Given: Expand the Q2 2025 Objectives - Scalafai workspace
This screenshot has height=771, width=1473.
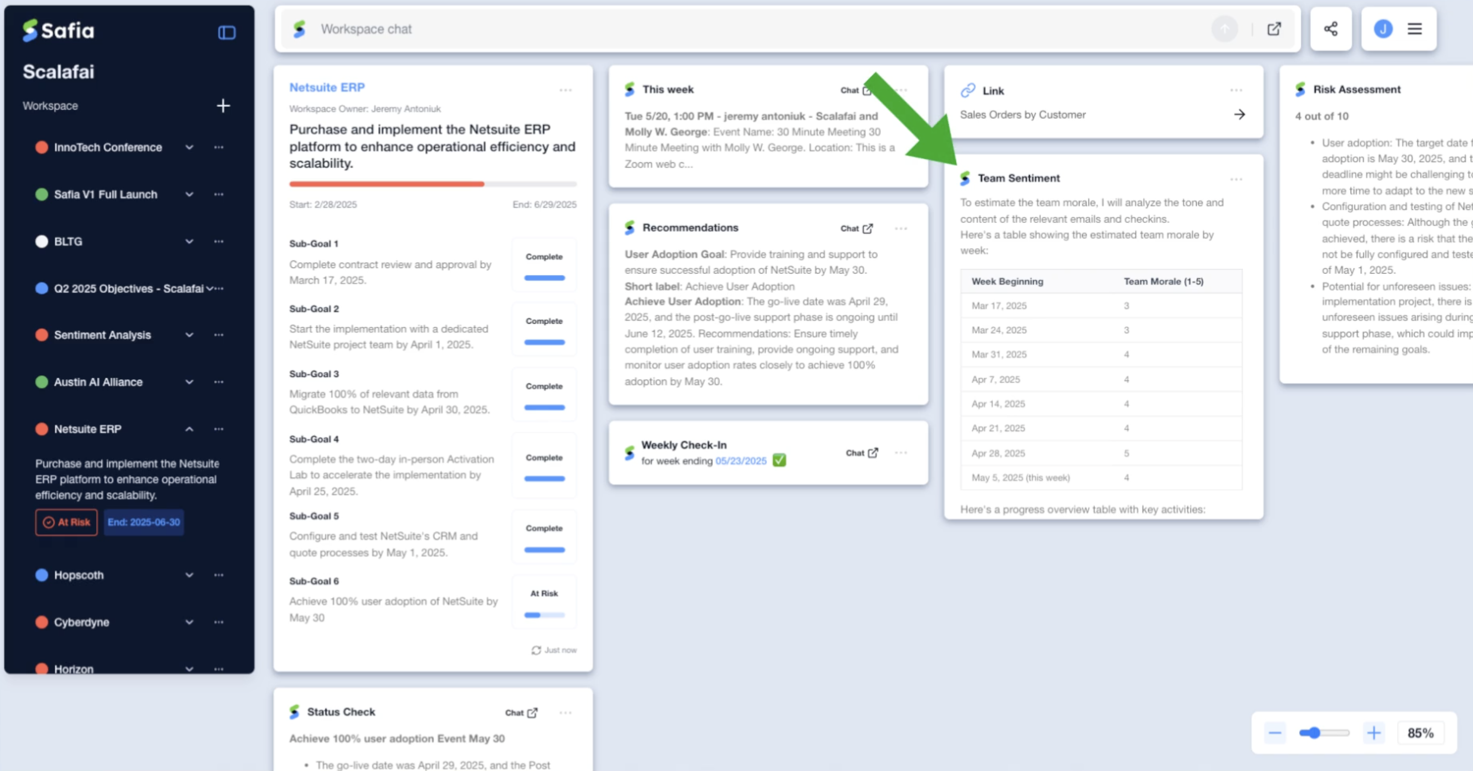Looking at the screenshot, I should pyautogui.click(x=209, y=288).
